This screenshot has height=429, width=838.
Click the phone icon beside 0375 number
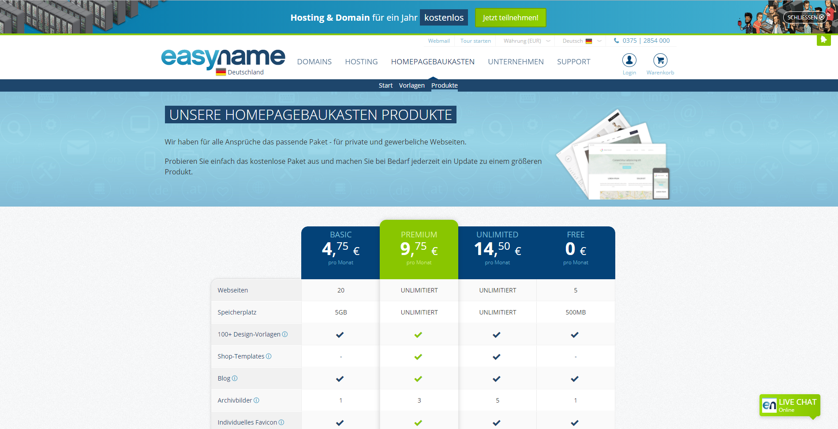click(x=617, y=41)
